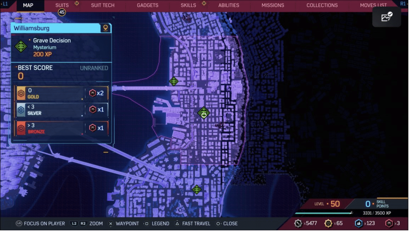The image size is (409, 231).
Task: Click the L1 previous-tab indicator
Action: click(5, 3)
